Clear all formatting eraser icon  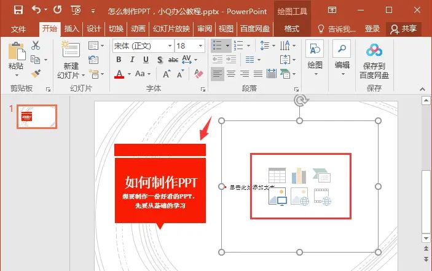[x=198, y=74]
